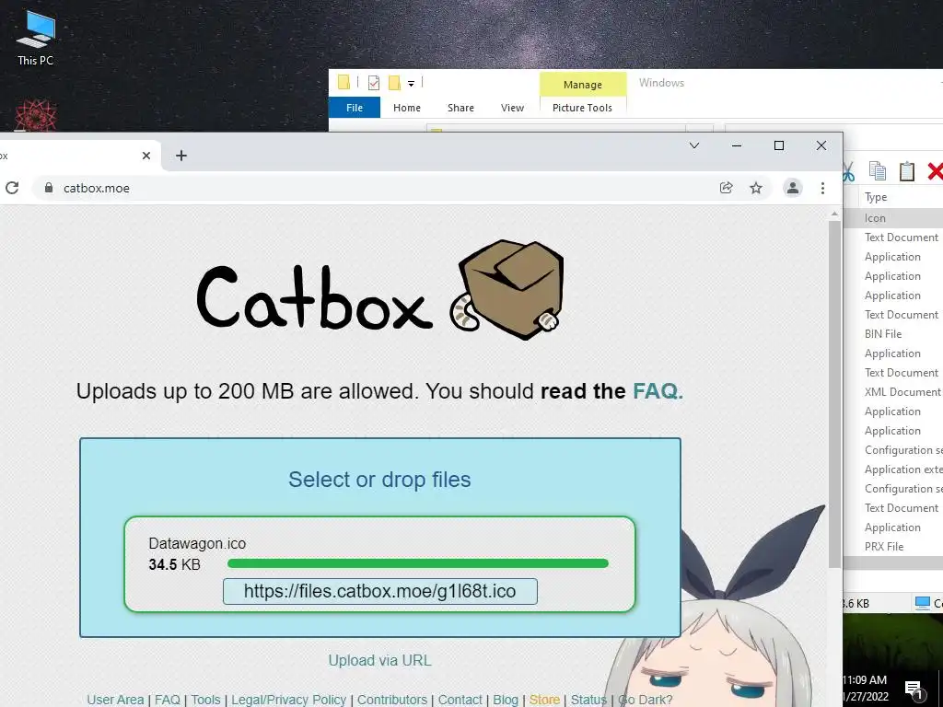
Task: Click the Properties checkmark icon in Explorer title bar
Action: pyautogui.click(x=374, y=82)
